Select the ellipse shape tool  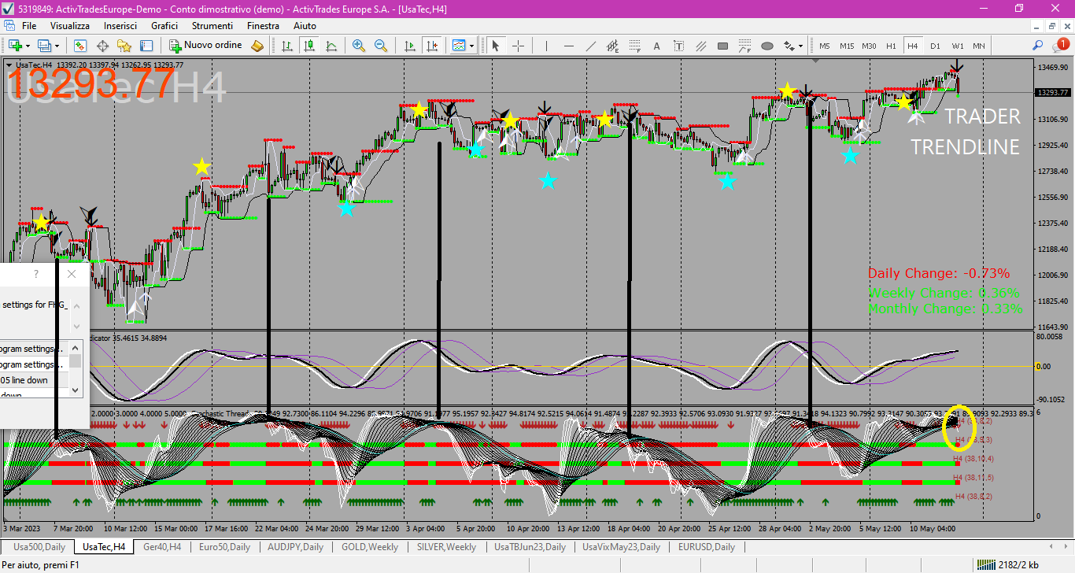pos(767,46)
